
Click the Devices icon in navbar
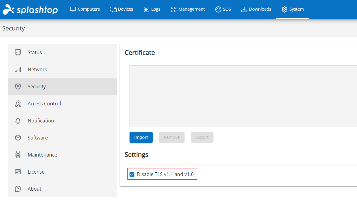[x=113, y=9]
